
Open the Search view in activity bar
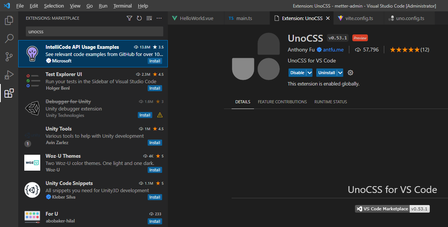click(x=9, y=39)
